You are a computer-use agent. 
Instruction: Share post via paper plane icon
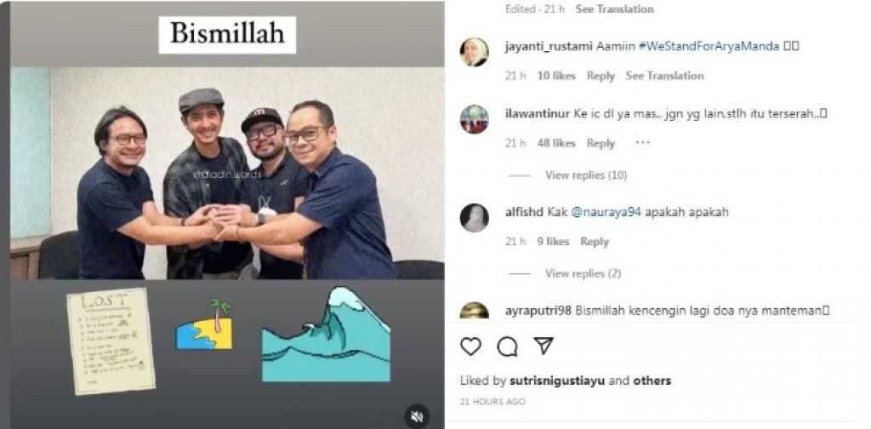point(544,346)
